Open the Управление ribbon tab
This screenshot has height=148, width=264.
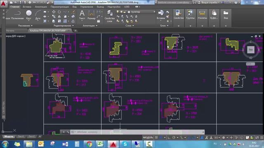[x=87, y=7]
